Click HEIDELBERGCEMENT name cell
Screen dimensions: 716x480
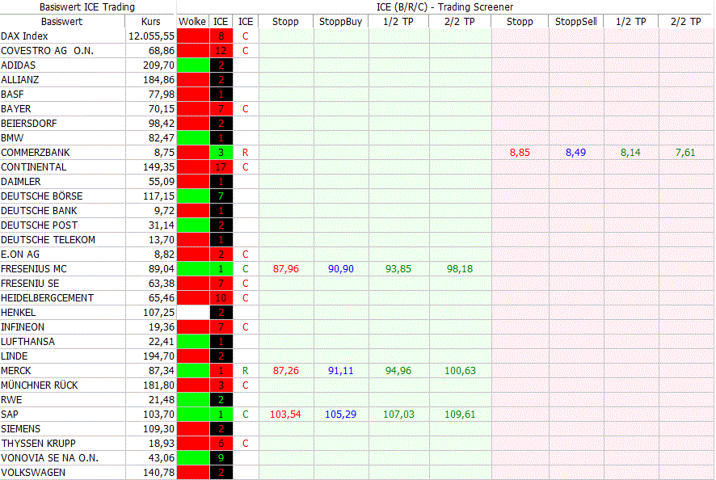pyautogui.click(x=48, y=298)
